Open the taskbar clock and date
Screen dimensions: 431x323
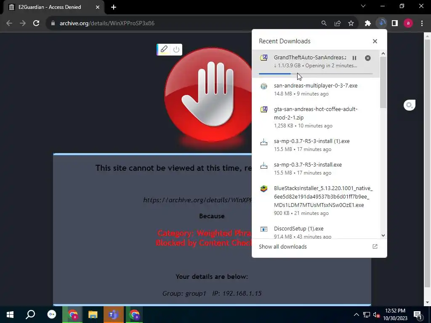[395, 315]
